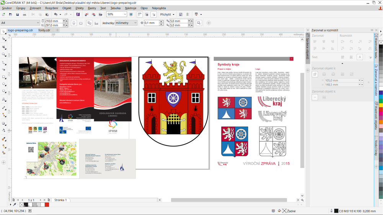Open the Efekty menu
Image resolution: width=383 pixels, height=215 pixels.
(79, 8)
